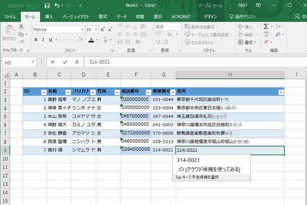Click the AutoSum sigma icon
Image resolution: width=307 pixels, height=205 pixels.
[266, 27]
